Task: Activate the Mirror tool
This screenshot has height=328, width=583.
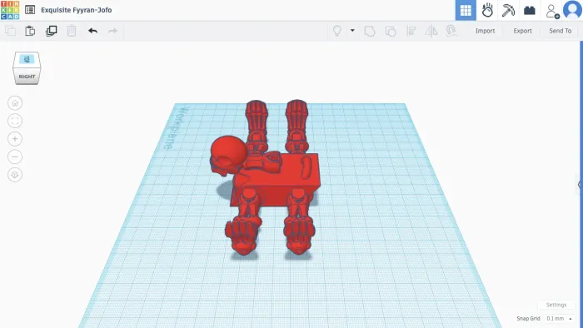Action: 431,31
